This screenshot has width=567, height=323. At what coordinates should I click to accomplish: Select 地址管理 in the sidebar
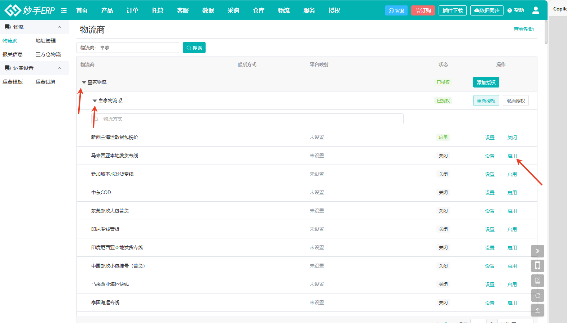coord(45,41)
